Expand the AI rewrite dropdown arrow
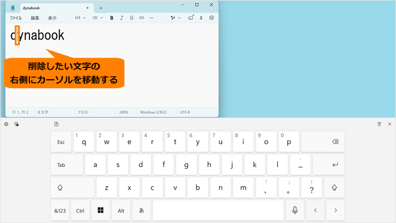Image resolution: width=396 pixels, height=223 pixels. (x=179, y=18)
